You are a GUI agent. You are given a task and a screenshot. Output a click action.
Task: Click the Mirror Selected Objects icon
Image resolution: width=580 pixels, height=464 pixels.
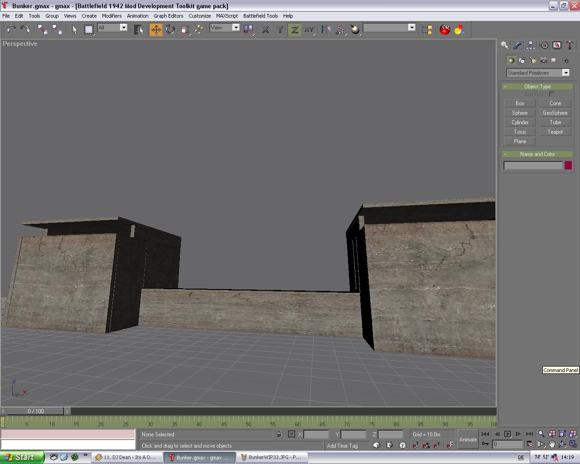pos(326,30)
